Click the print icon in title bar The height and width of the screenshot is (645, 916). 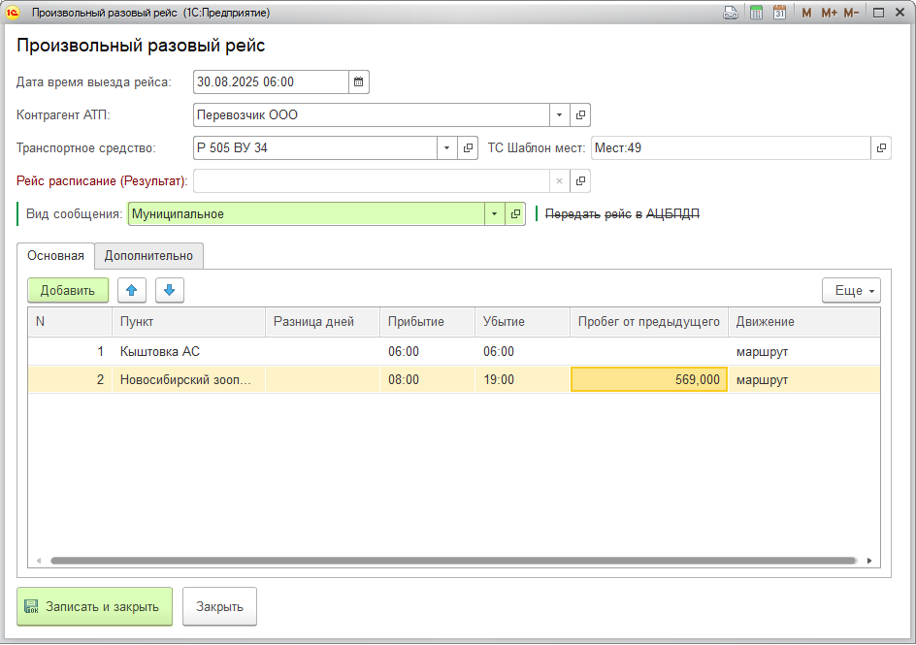click(x=730, y=13)
